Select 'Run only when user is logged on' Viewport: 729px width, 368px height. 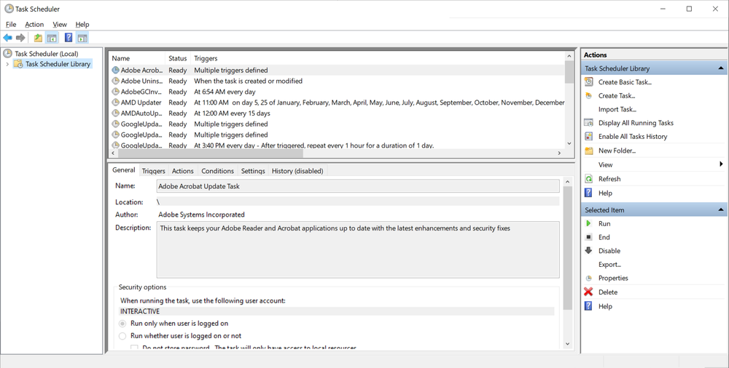122,324
